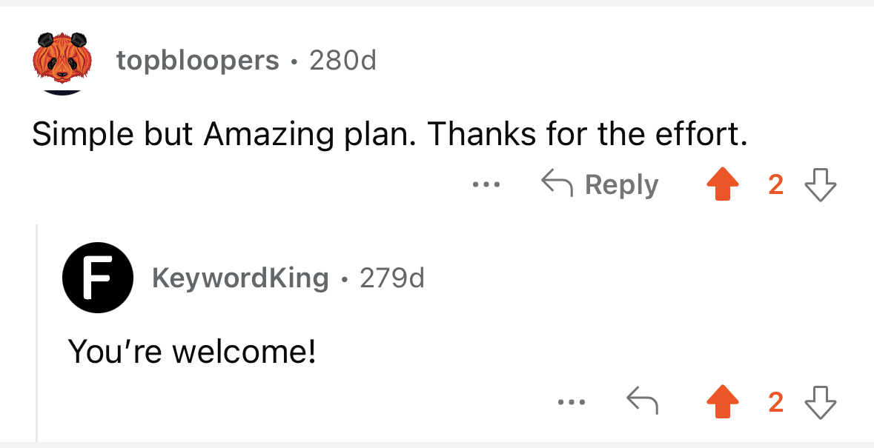Upvote KeywordKing's "You're welcome!" reply
Image resolution: width=874 pixels, height=448 pixels.
tap(723, 401)
